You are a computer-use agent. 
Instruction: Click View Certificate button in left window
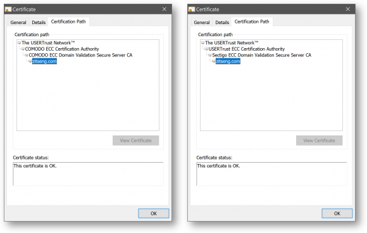coord(136,141)
